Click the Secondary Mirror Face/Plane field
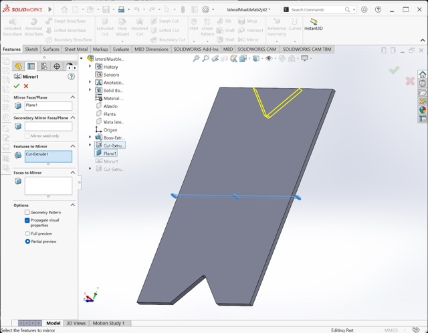 pos(48,126)
